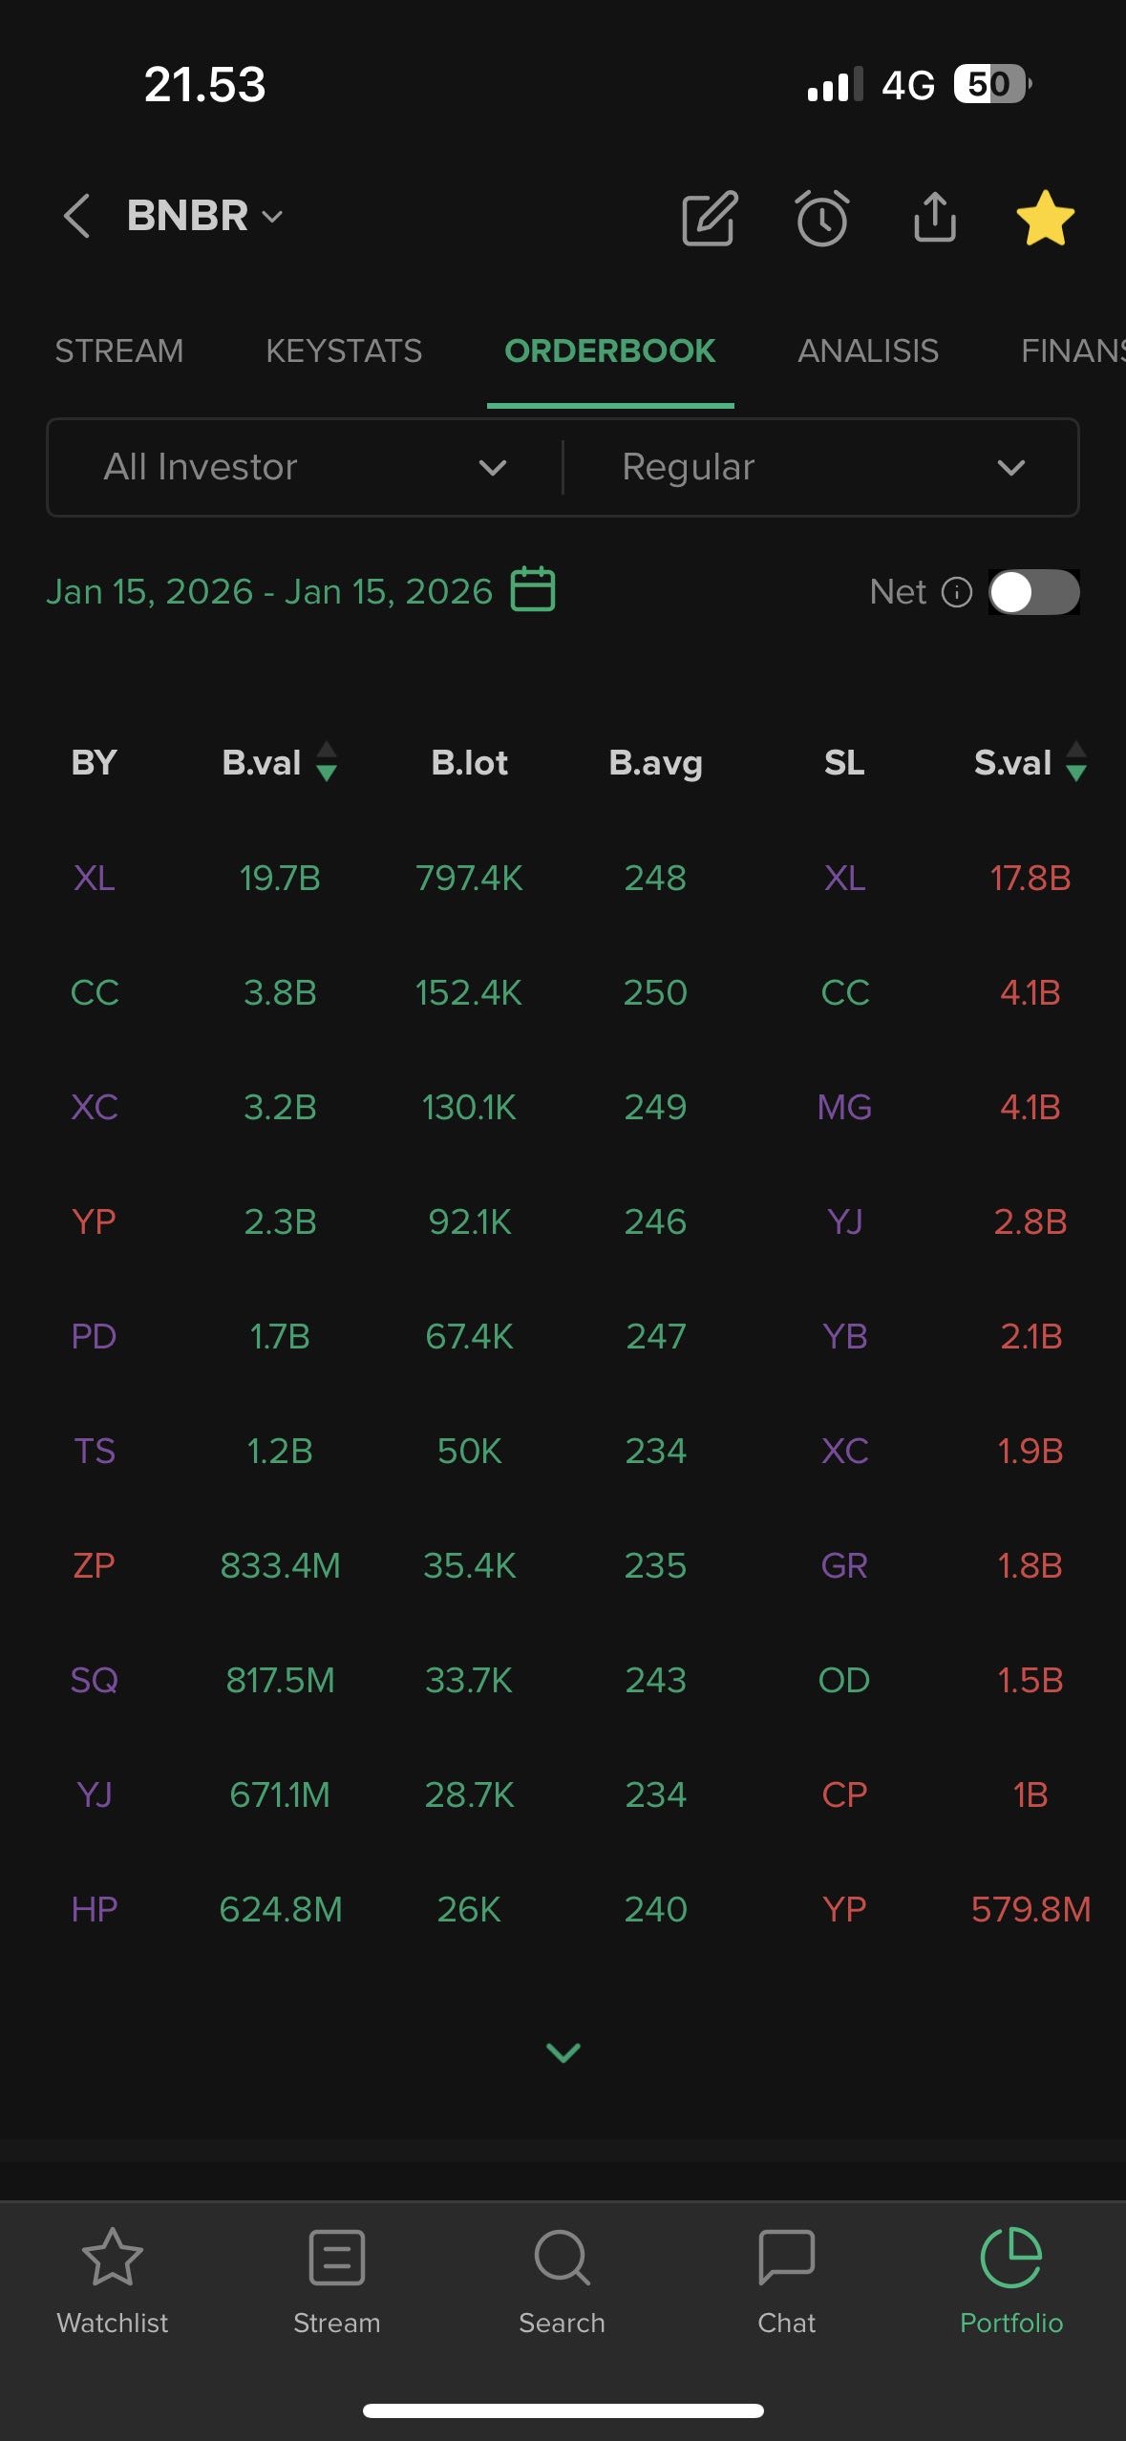
Task: Open the BNBR stock selector
Action: 204,216
